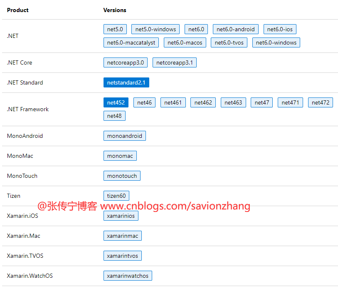Select the net472 framework tag
The width and height of the screenshot is (338, 289).
coord(320,102)
